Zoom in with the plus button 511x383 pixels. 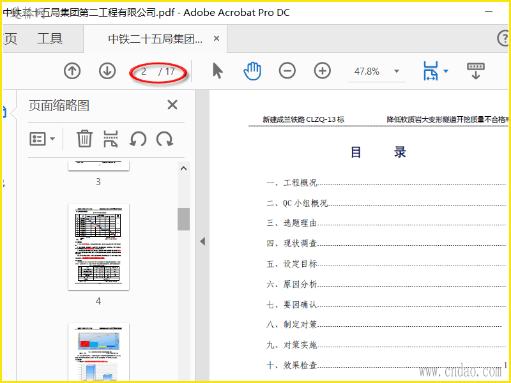(323, 71)
